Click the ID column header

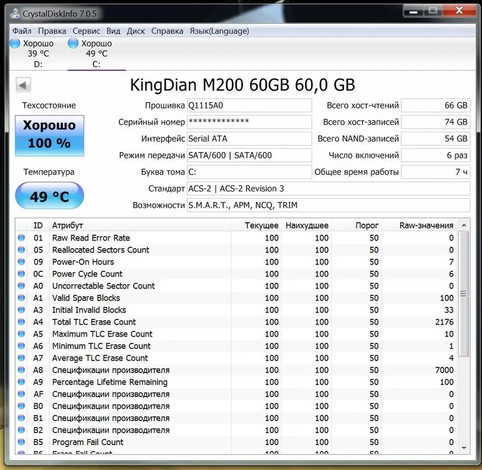(x=38, y=226)
